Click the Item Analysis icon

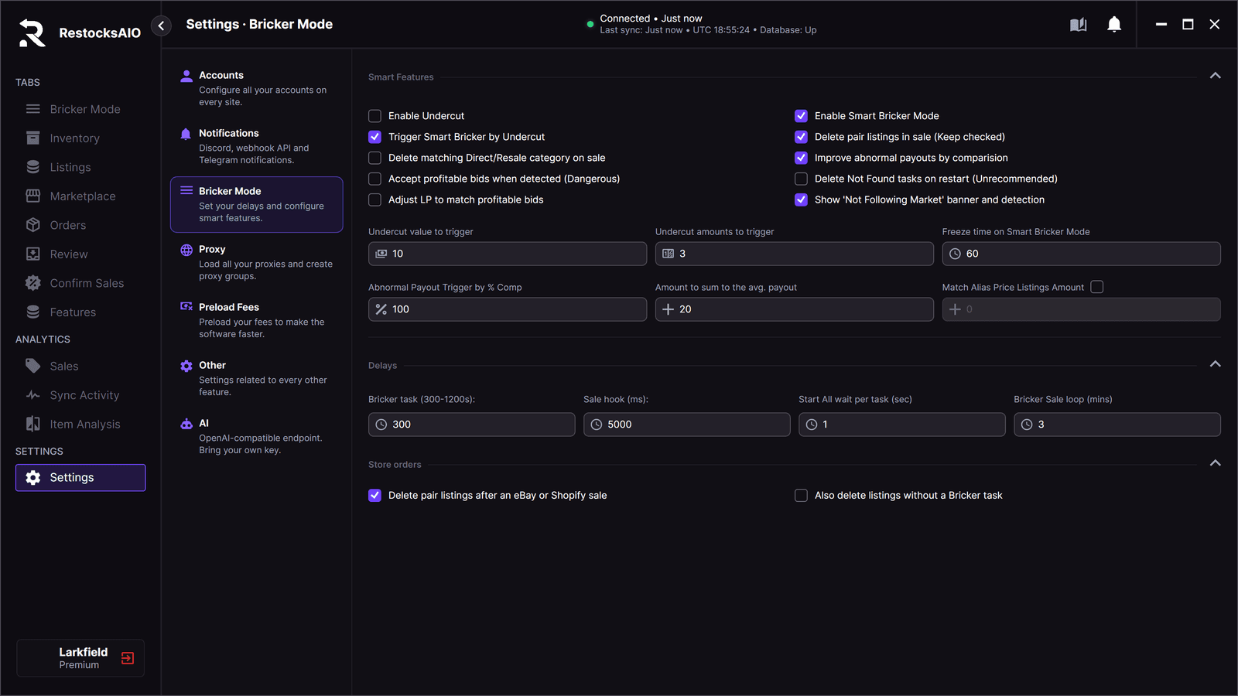[x=33, y=424]
